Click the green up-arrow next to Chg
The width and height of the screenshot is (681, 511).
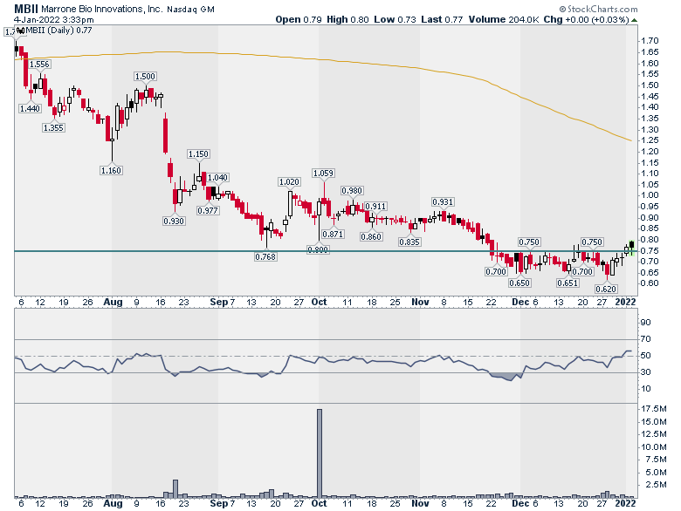click(x=634, y=20)
